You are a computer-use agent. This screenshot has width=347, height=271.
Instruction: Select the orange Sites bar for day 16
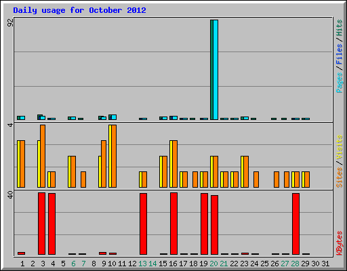pyautogui.click(x=175, y=164)
